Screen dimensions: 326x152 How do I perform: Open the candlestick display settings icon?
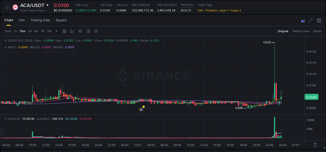(80, 31)
